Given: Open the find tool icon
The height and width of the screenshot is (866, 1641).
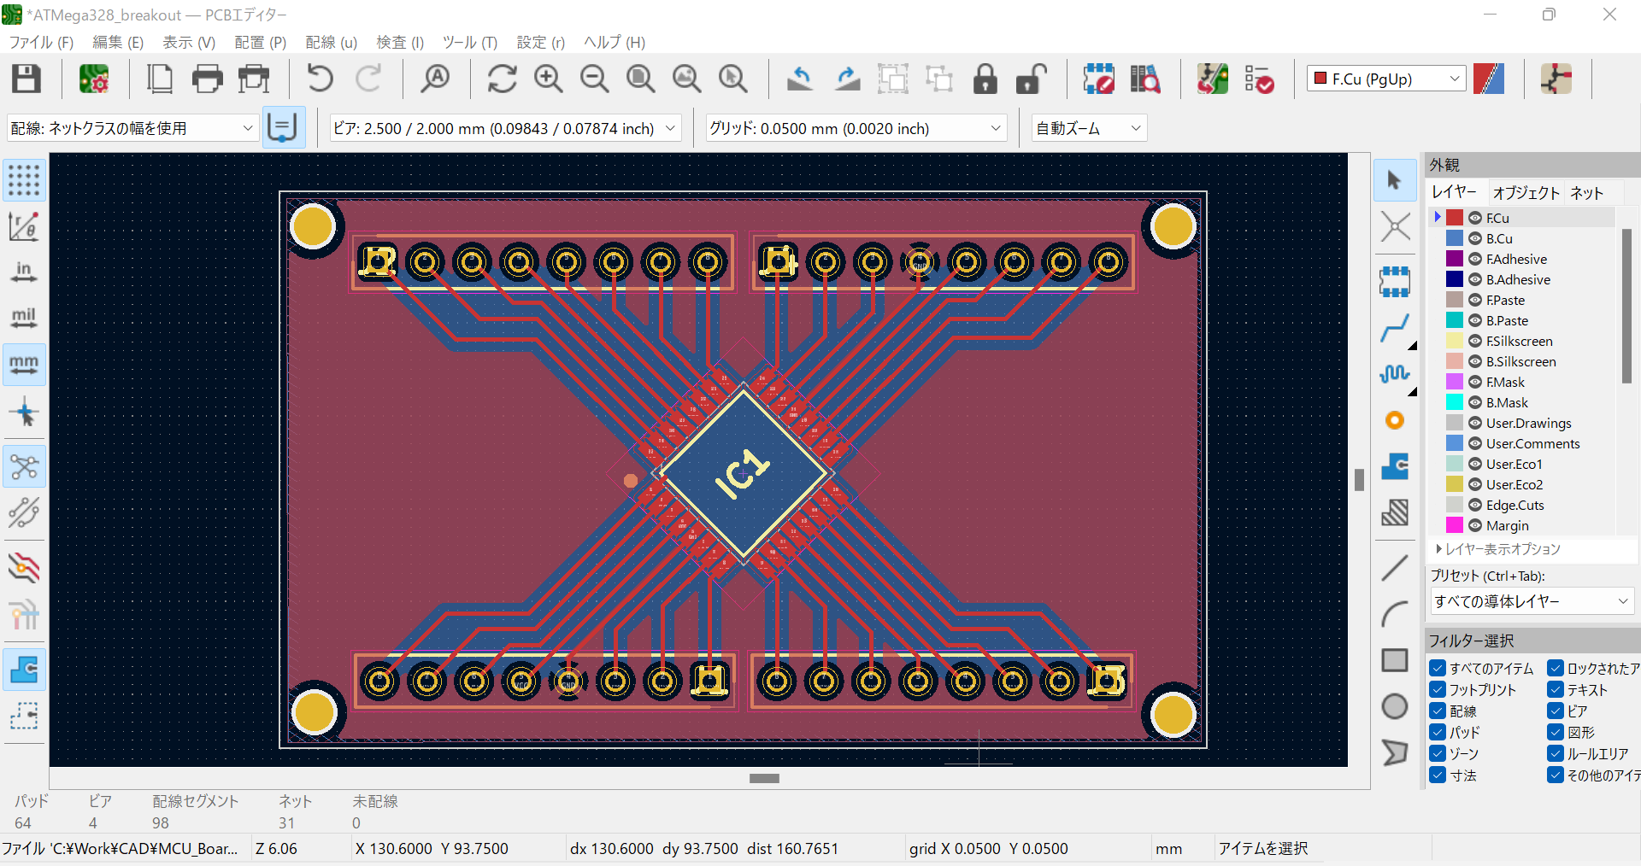Looking at the screenshot, I should 435,79.
